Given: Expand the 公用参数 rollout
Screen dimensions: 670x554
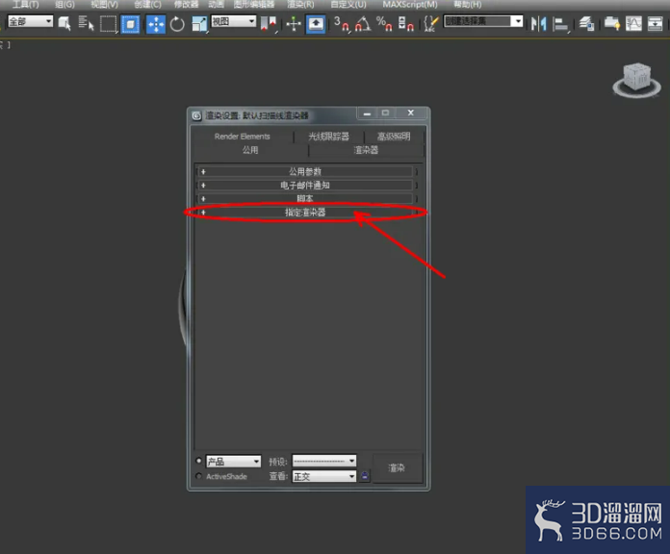Looking at the screenshot, I should pyautogui.click(x=305, y=171).
